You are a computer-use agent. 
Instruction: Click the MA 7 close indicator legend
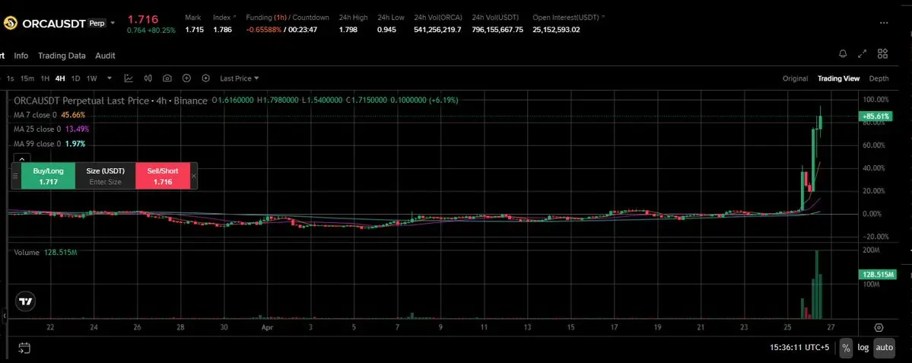[49, 115]
